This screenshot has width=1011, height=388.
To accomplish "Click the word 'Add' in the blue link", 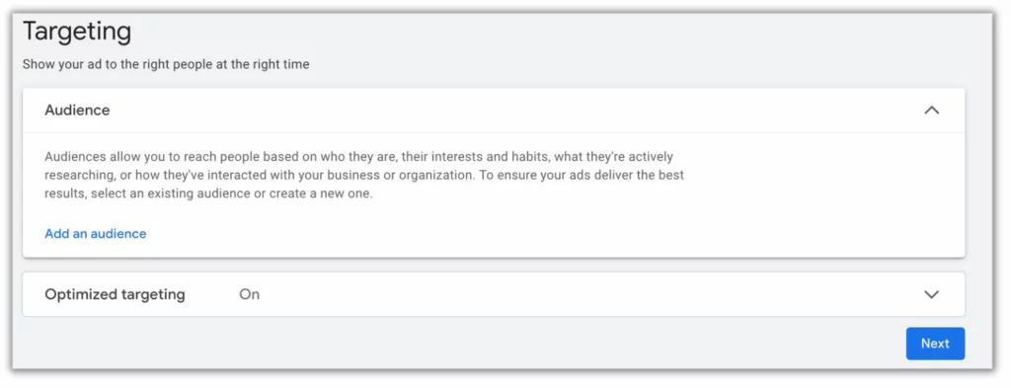I will pos(56,233).
